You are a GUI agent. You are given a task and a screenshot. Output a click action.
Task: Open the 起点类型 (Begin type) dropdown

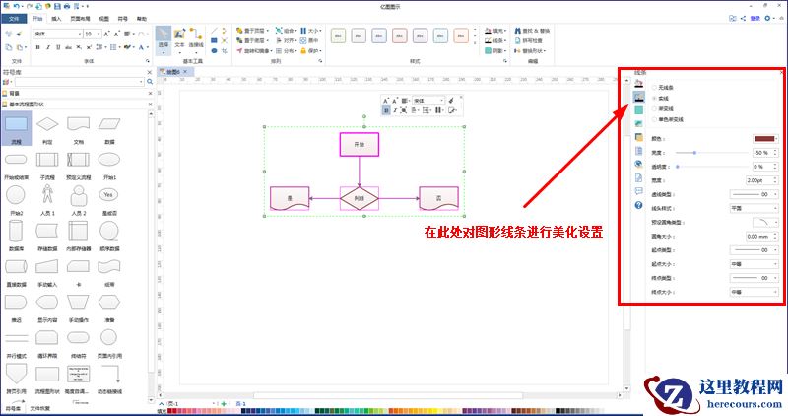tap(754, 250)
